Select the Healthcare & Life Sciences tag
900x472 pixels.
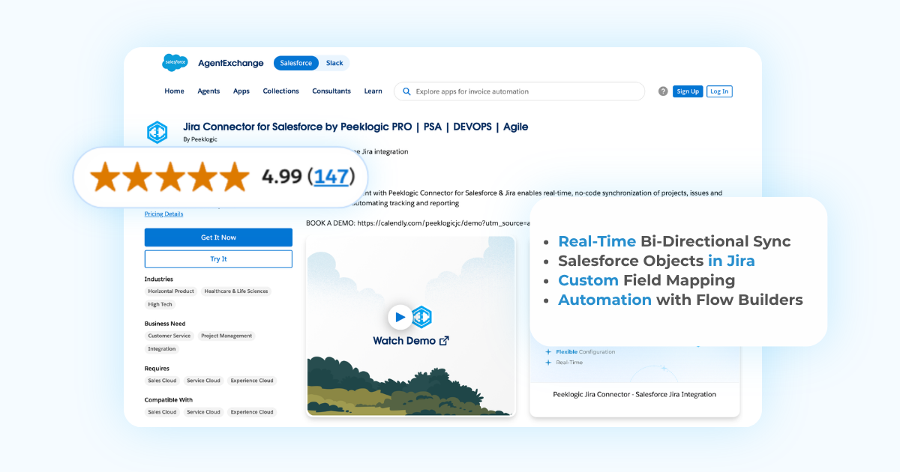coord(236,291)
